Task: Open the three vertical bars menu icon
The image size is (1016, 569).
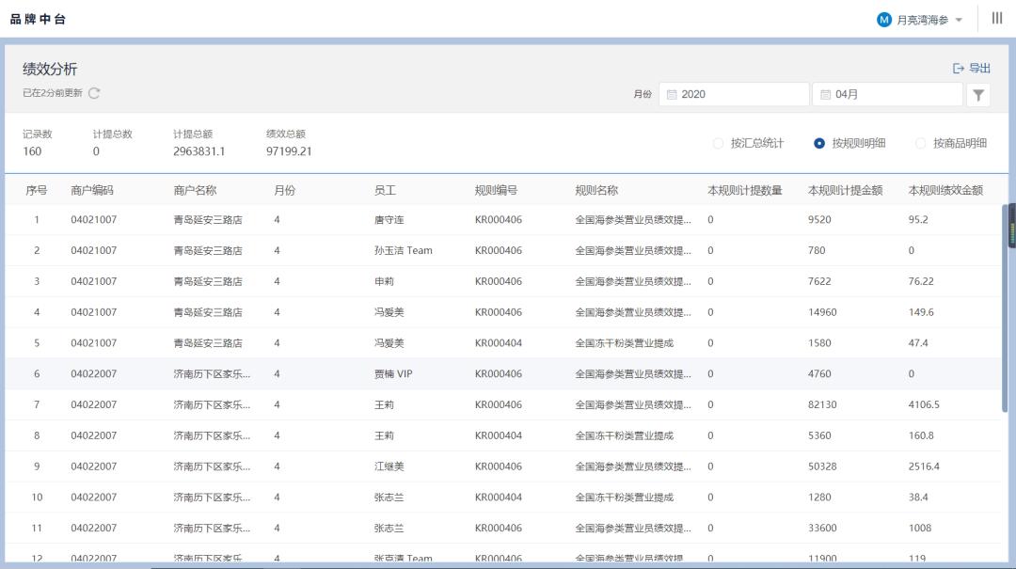Action: click(x=997, y=19)
